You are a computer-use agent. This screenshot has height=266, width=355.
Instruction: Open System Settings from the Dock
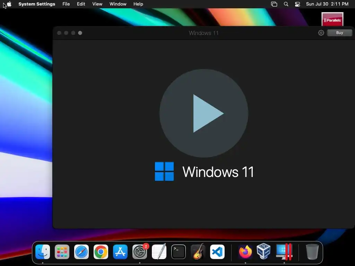tap(140, 252)
